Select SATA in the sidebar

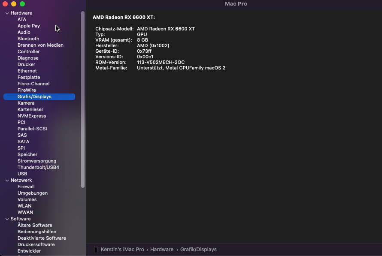(23, 142)
